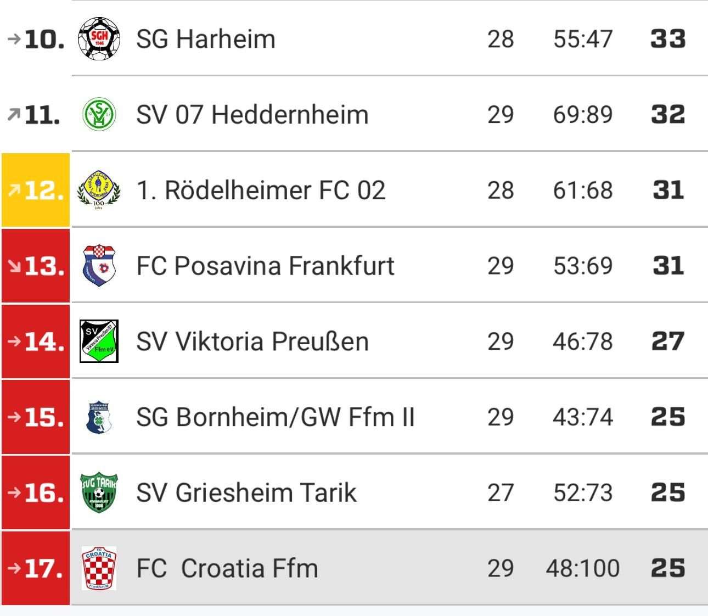
Task: Open FC Posavina Frankfurt team link
Action: [265, 266]
